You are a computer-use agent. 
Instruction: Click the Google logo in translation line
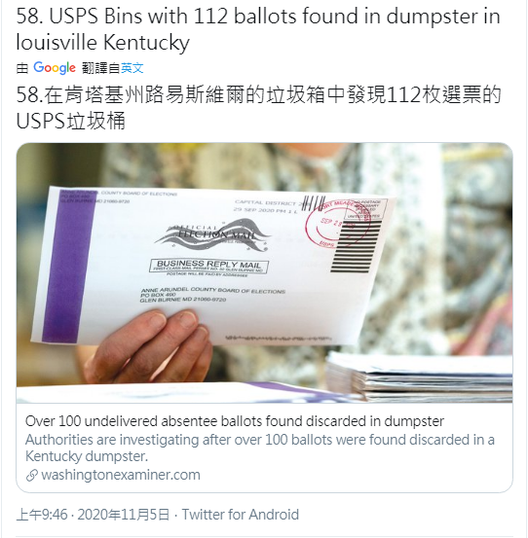(x=55, y=68)
